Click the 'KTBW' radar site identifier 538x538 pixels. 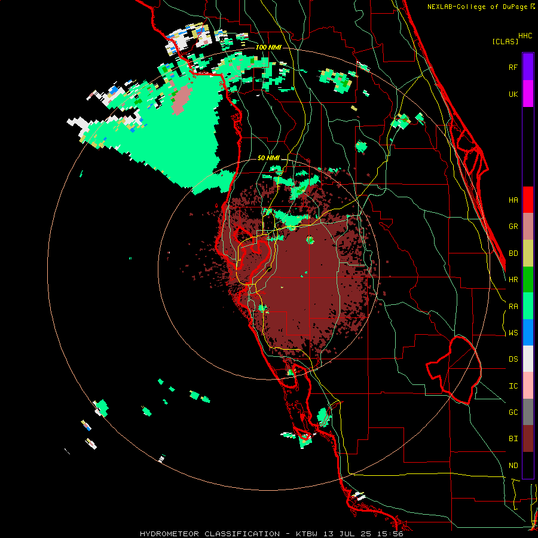[x=307, y=534]
